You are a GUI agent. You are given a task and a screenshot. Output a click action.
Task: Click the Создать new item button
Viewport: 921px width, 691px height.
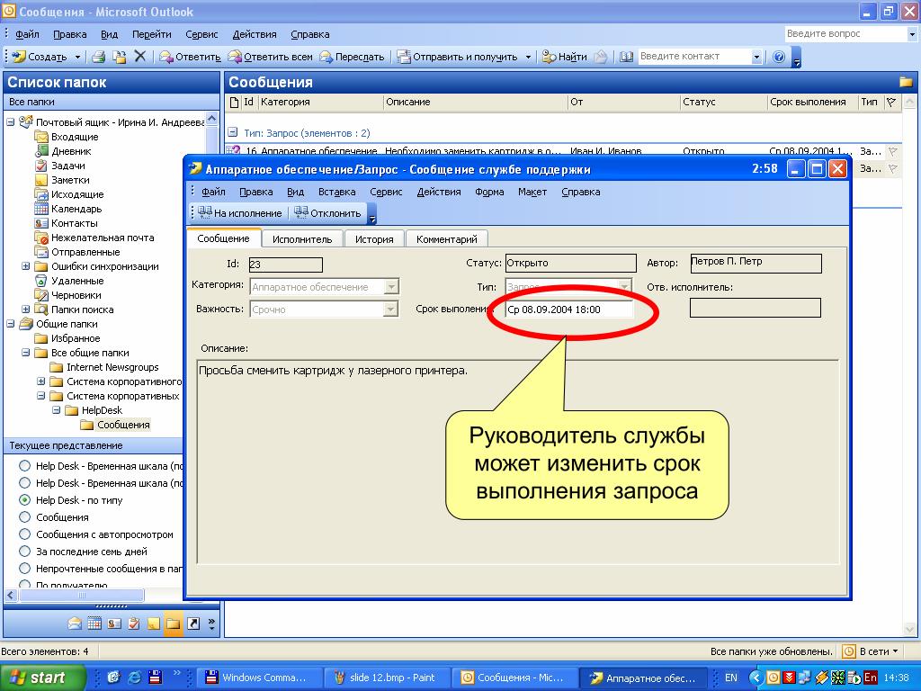pos(40,57)
